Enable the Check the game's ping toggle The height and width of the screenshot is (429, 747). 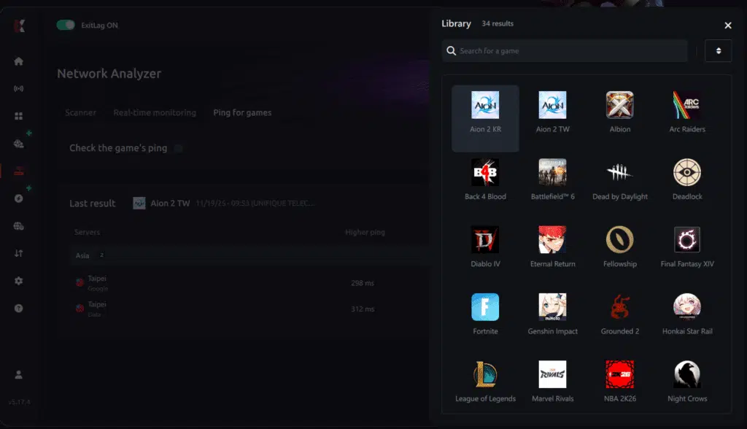177,147
